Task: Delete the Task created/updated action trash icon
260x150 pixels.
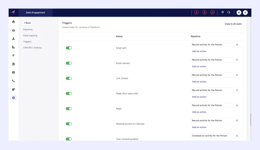Action: click(237, 136)
